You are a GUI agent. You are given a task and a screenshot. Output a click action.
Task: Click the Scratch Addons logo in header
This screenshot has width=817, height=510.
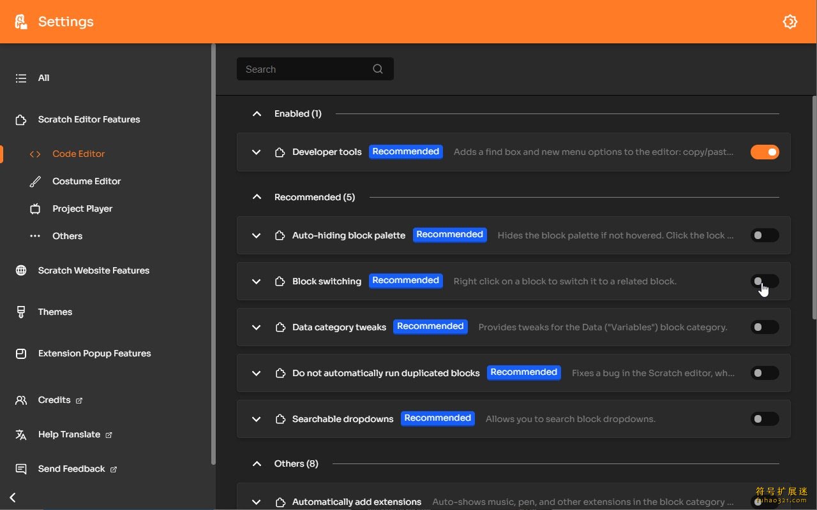pyautogui.click(x=21, y=22)
